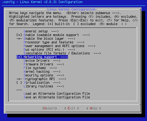Choose Load an Alternate Configuration File
Screen dimensions: 147x121
coord(57,94)
